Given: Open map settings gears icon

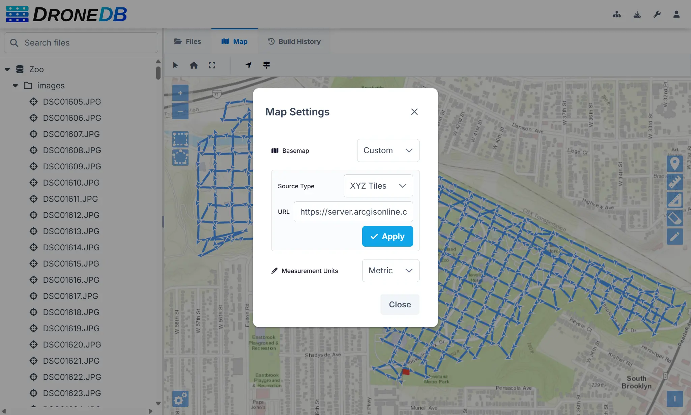Looking at the screenshot, I should [180, 399].
